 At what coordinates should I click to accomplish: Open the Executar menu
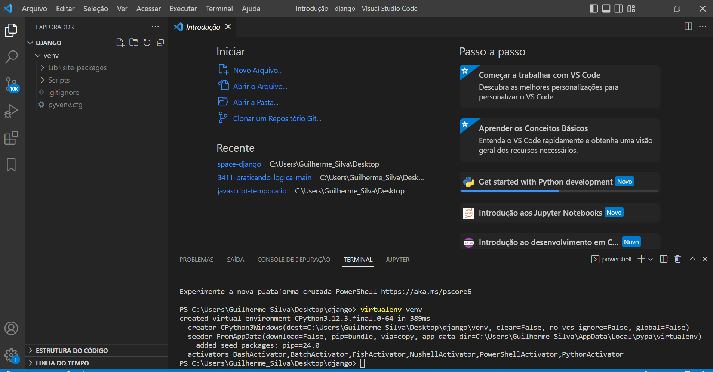pyautogui.click(x=183, y=9)
